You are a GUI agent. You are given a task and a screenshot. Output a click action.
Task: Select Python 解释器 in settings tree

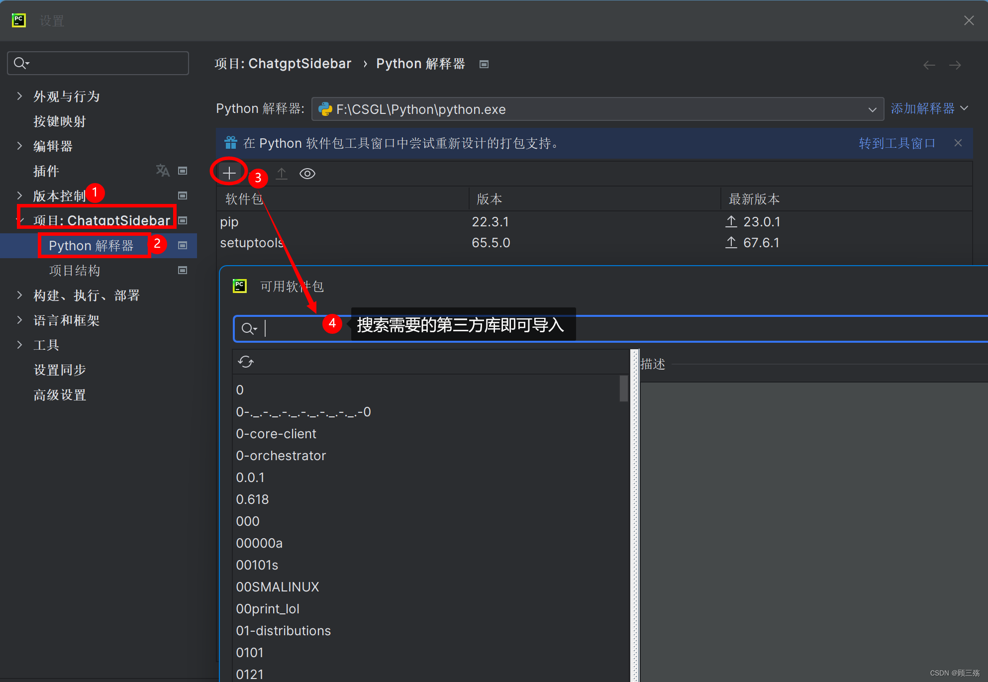pyautogui.click(x=92, y=246)
